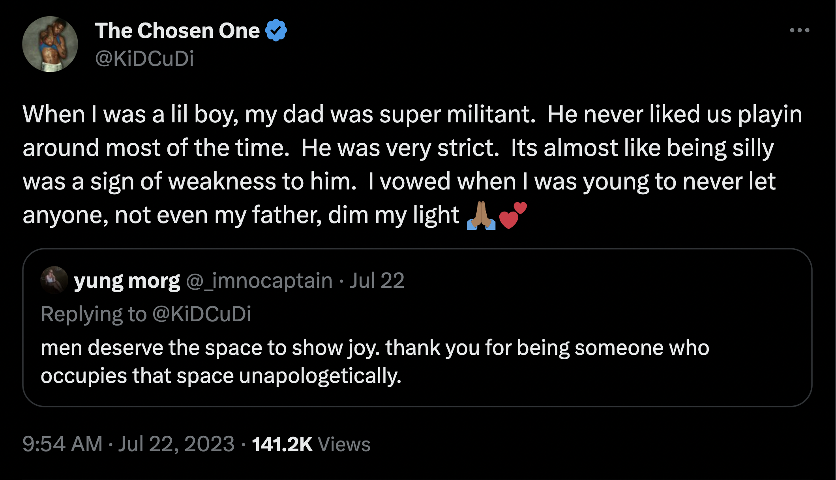The image size is (836, 480).
Task: Open the Replying to @KiDCuDi mention link
Action: click(202, 314)
